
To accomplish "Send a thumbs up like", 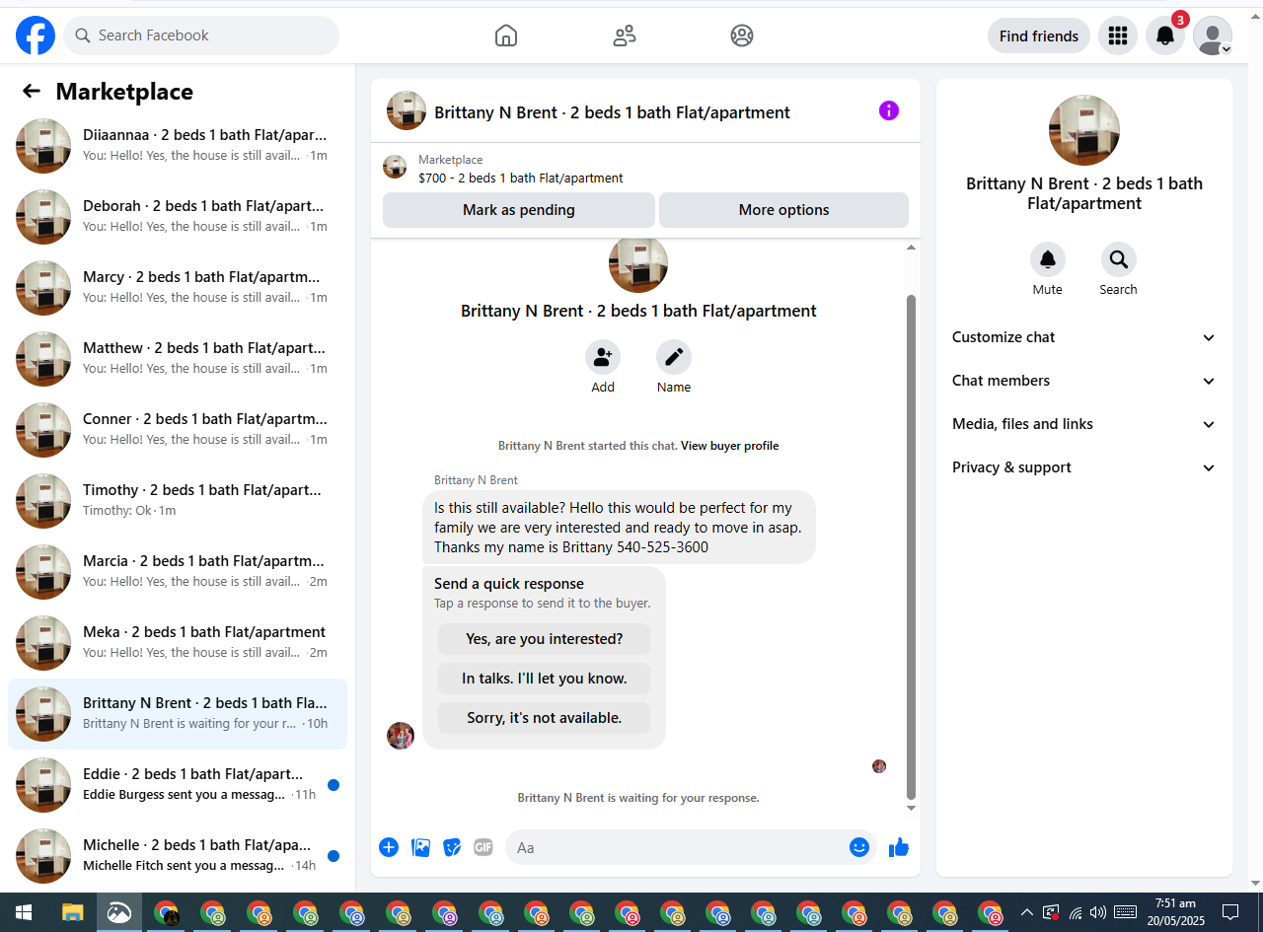I will pyautogui.click(x=899, y=847).
